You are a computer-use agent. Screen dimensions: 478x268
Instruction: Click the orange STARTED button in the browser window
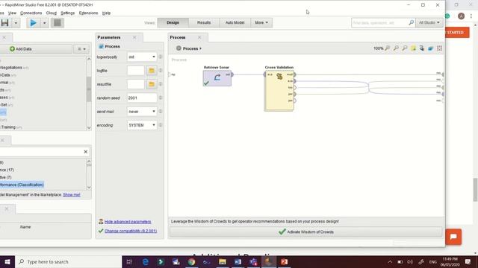pos(457,32)
